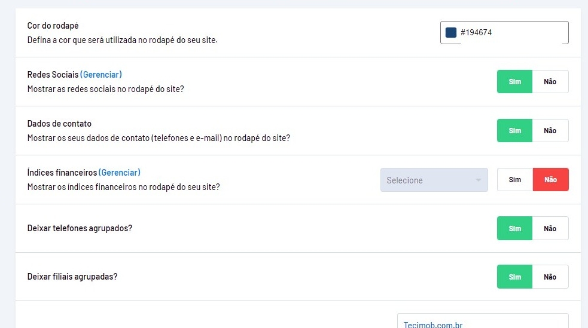The width and height of the screenshot is (588, 328).
Task: Choose Não for Deixar telefones agrupados
Action: 550,229
